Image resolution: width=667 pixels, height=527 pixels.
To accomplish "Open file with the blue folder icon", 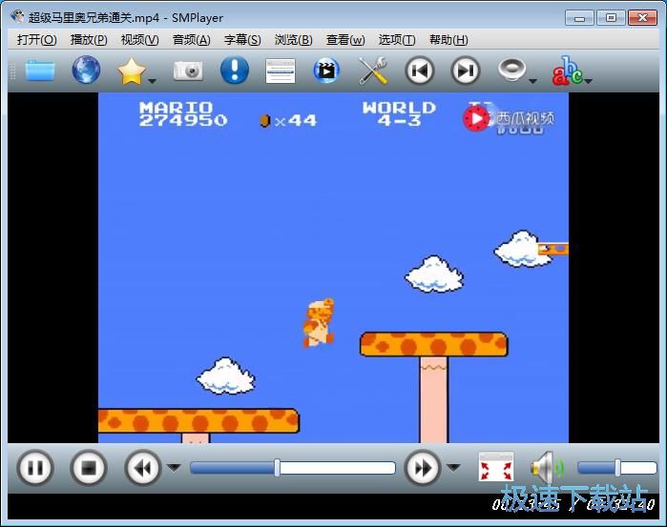I will coord(40,71).
